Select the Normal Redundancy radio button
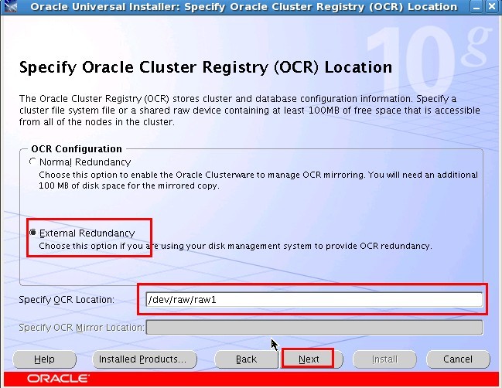This screenshot has width=502, height=388. tap(32, 162)
